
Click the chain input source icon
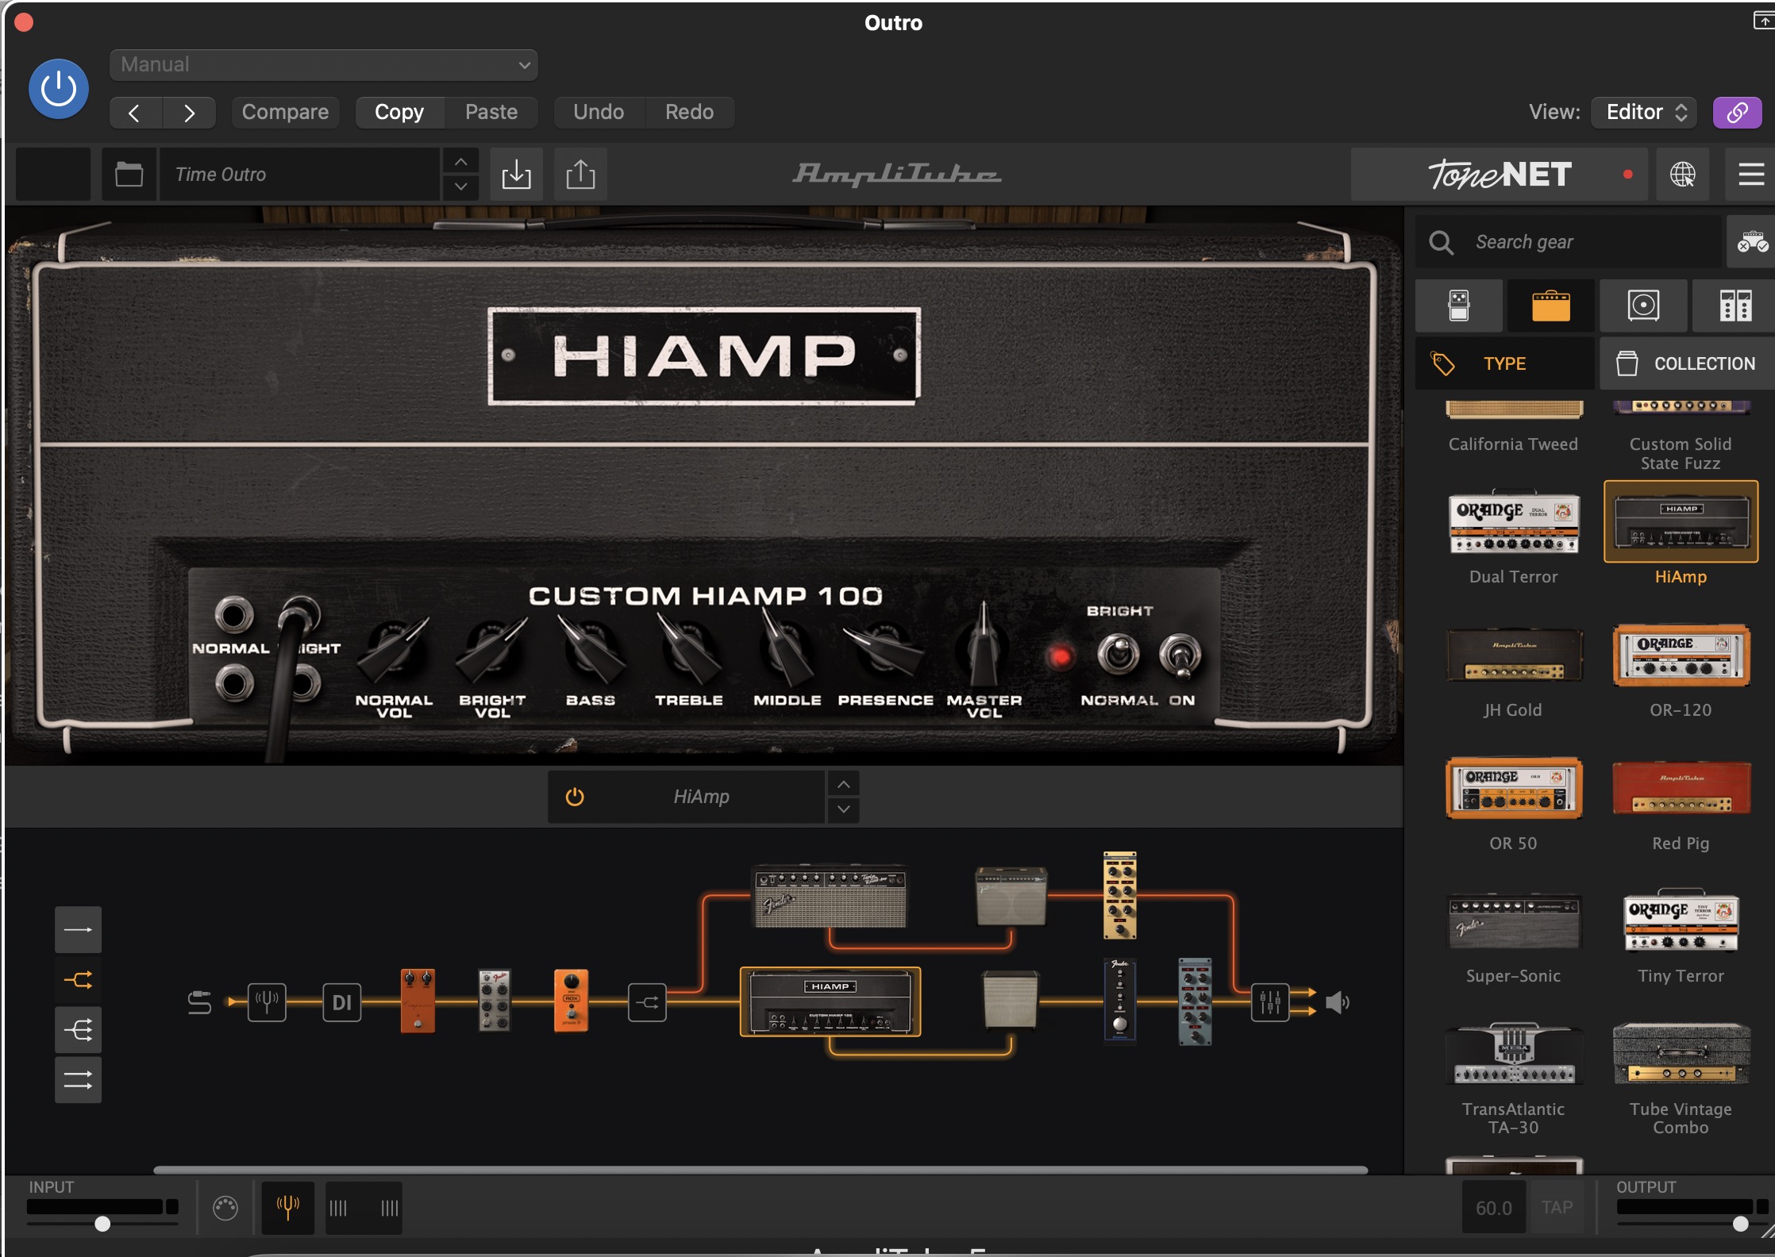click(x=199, y=1002)
